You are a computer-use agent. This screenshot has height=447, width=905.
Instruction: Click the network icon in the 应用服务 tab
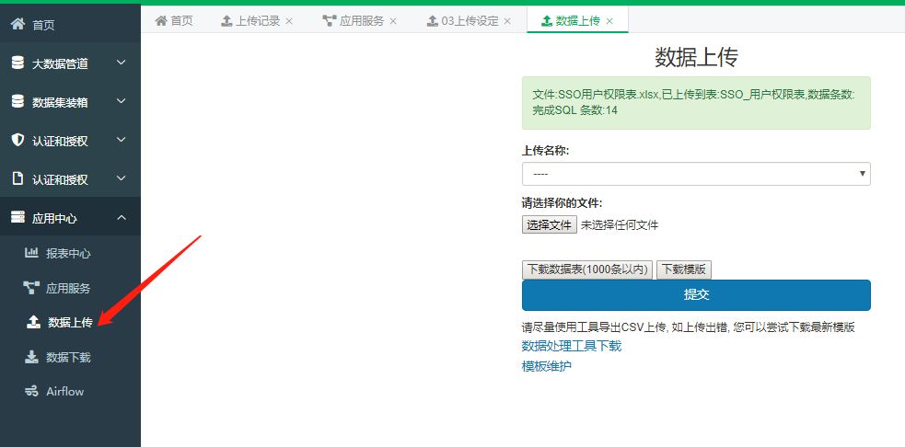click(329, 21)
